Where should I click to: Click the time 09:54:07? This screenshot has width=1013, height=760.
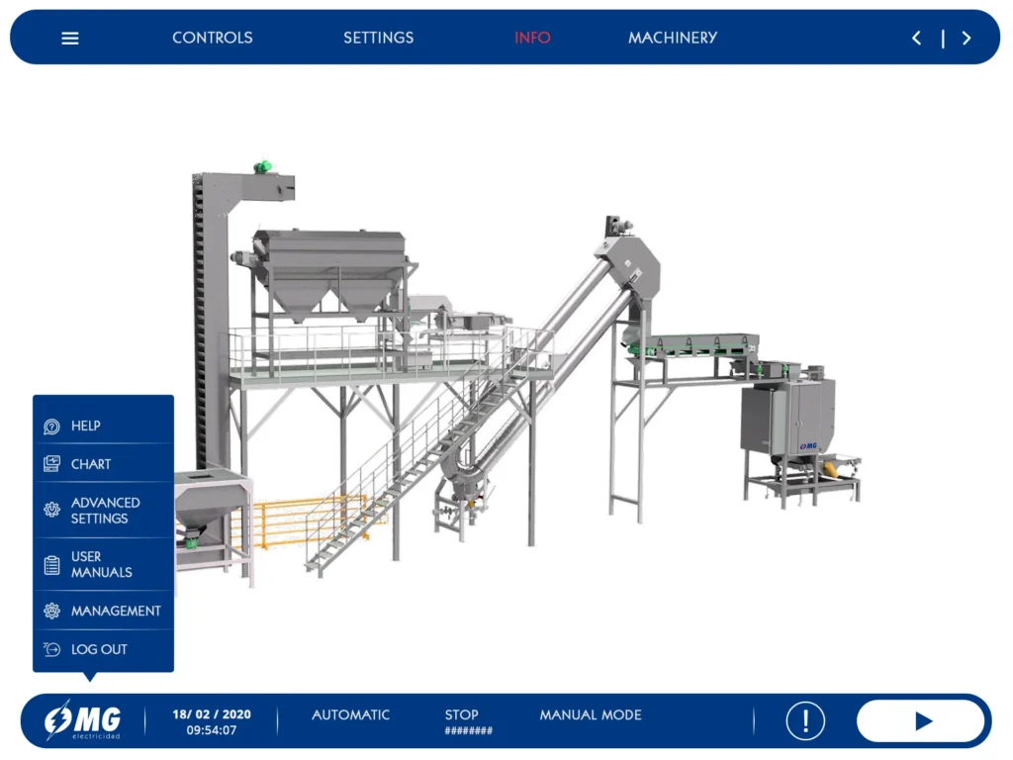(x=212, y=730)
